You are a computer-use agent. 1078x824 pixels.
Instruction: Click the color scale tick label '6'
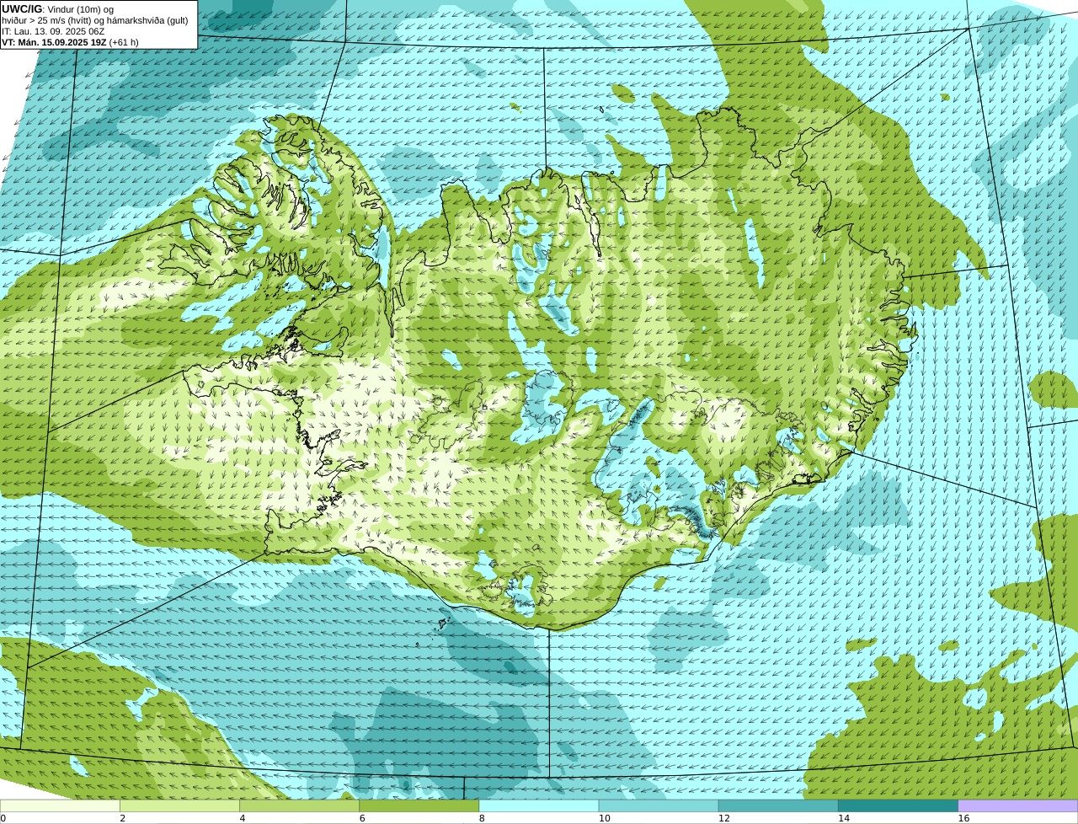click(362, 818)
